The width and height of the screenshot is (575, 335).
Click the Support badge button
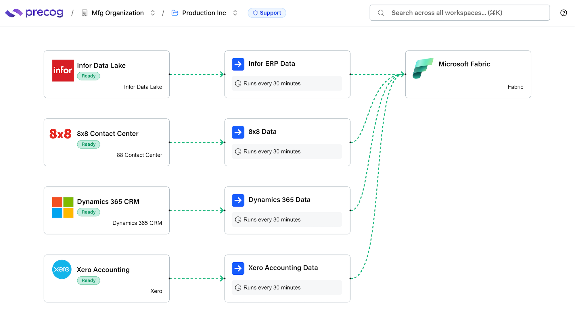point(267,13)
